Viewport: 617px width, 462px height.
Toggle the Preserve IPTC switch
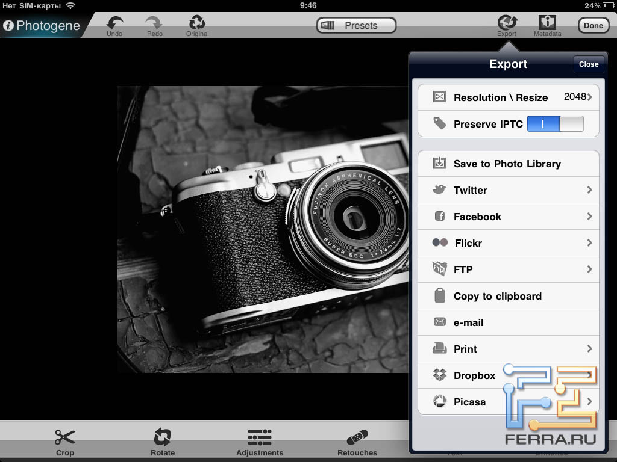(x=555, y=124)
